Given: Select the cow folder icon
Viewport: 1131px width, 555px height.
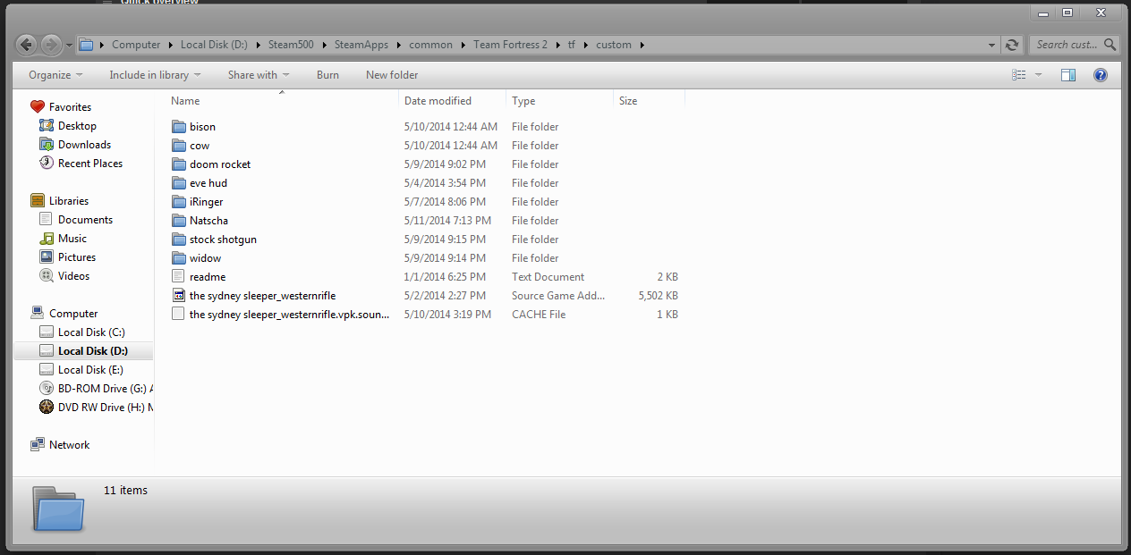Looking at the screenshot, I should 178,146.
